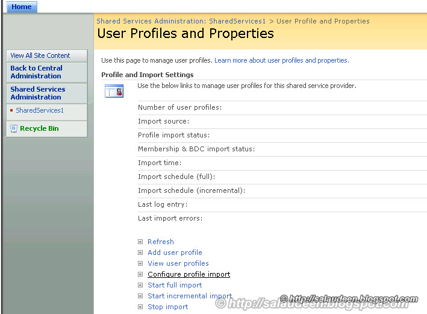The width and height of the screenshot is (427, 314).
Task: Select the 'Last import errors:' label
Action: coord(170,219)
